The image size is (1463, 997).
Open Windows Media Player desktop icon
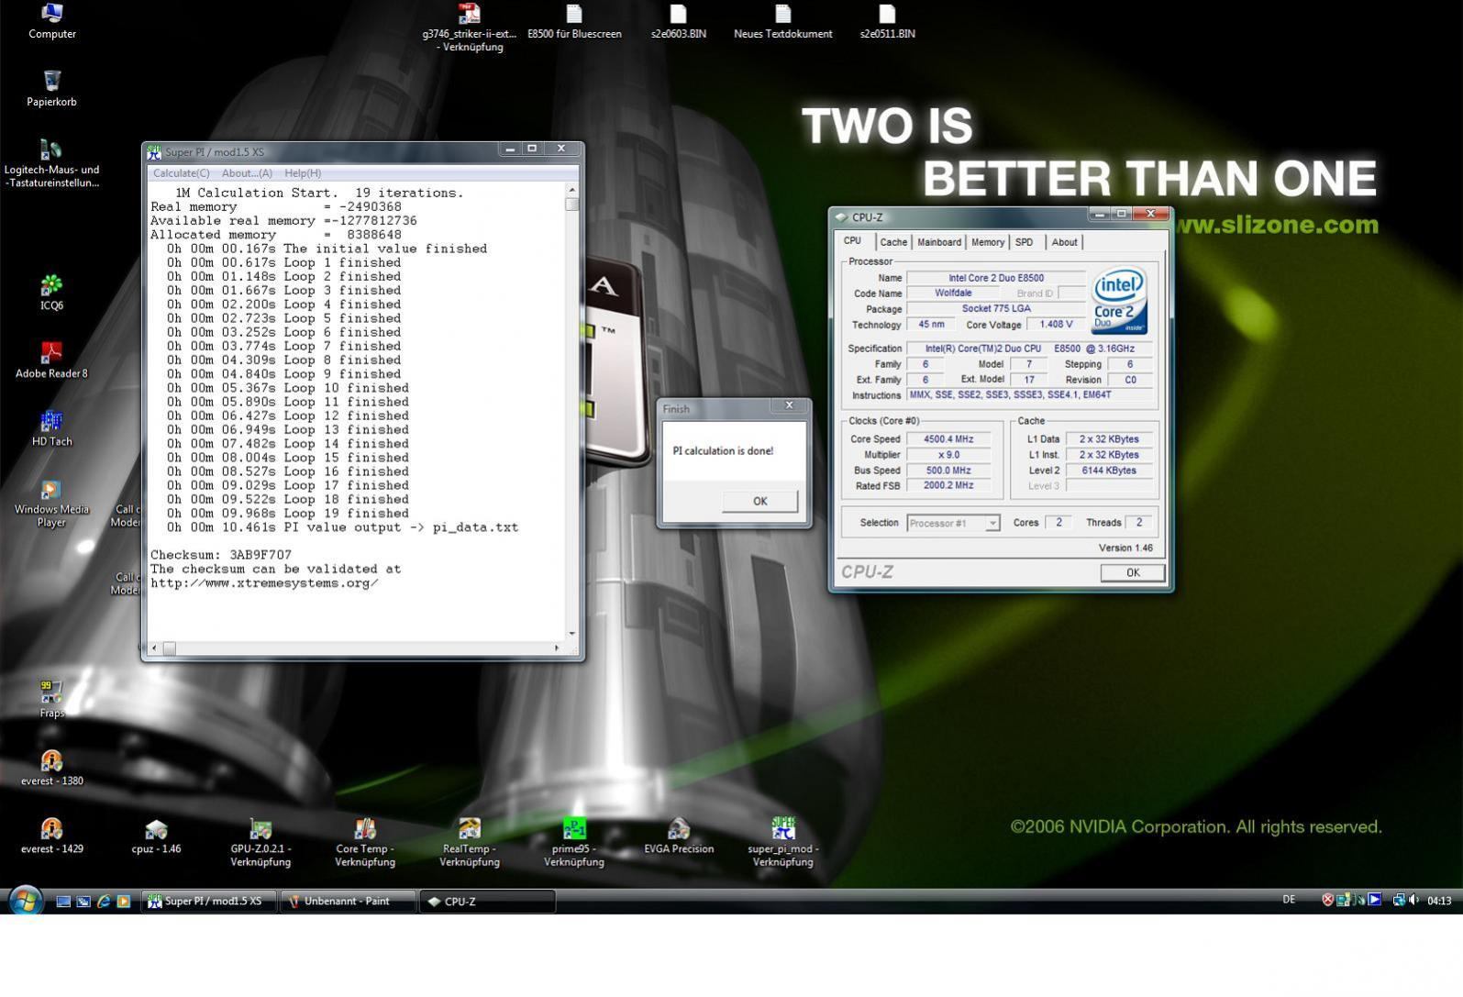pos(52,504)
